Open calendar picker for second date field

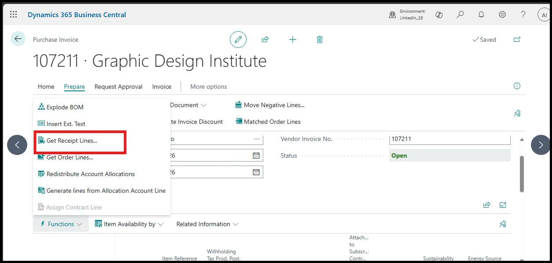pos(256,172)
